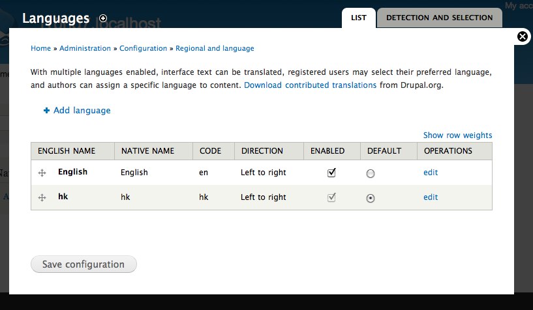Close the overlay with the X icon

[523, 36]
